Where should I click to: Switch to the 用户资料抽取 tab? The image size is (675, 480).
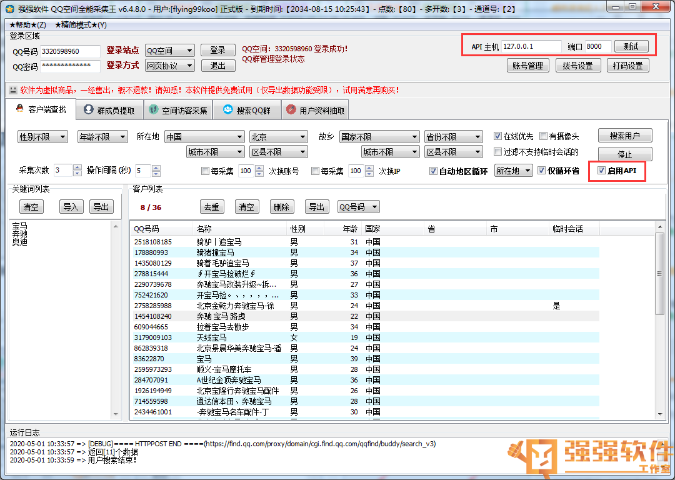316,110
